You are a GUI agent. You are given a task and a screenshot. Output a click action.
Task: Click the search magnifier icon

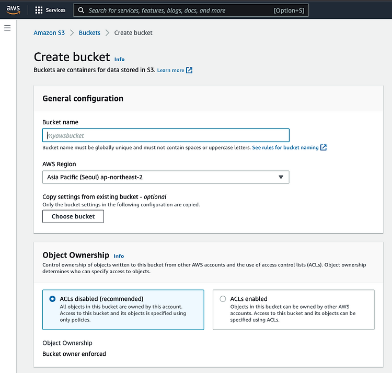pyautogui.click(x=81, y=10)
